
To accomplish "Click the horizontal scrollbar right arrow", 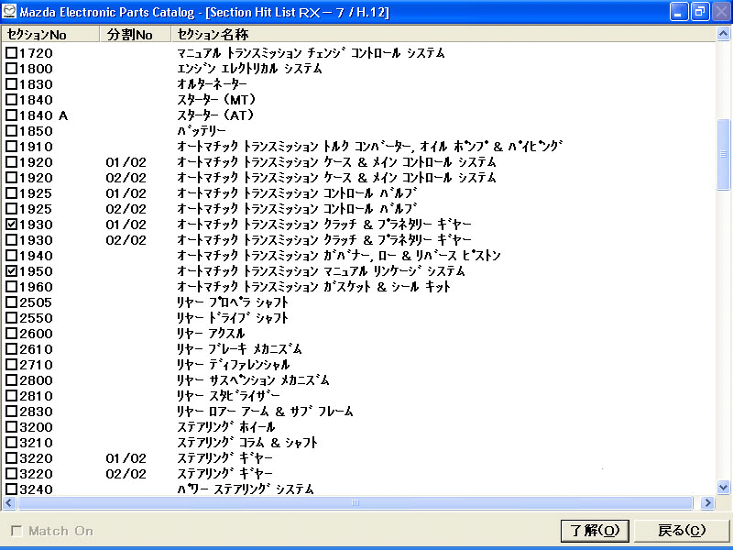I will tap(707, 502).
